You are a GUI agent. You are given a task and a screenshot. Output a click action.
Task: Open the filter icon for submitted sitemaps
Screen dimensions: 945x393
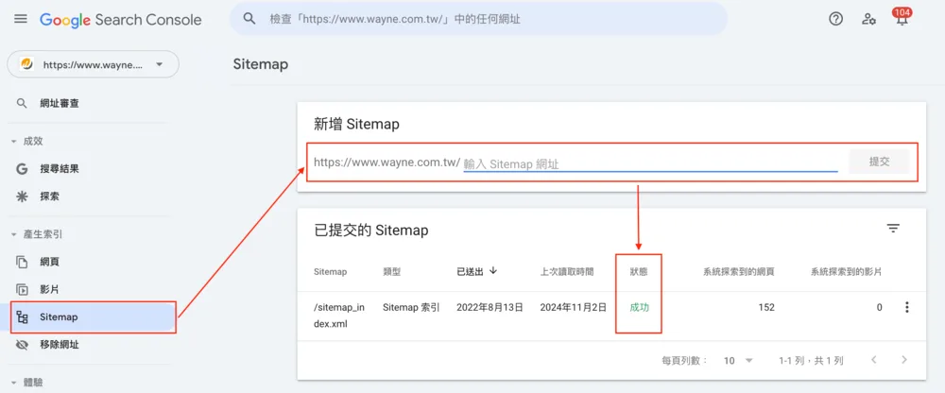tap(893, 229)
